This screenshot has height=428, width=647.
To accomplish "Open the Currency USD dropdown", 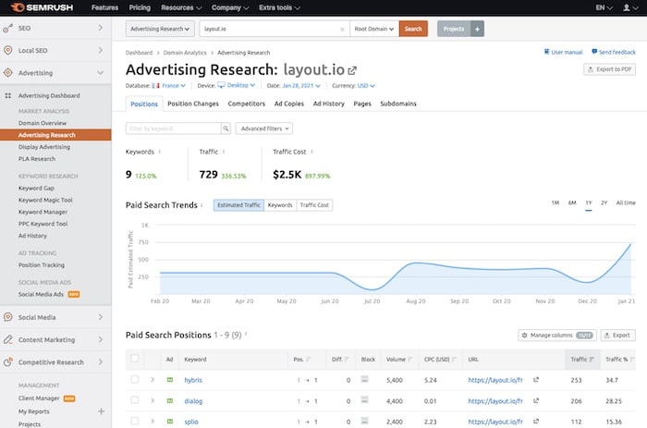I will point(366,86).
